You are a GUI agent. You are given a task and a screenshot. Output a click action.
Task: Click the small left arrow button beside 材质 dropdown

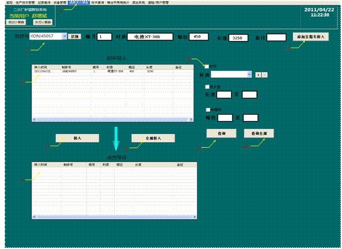click(x=258, y=75)
